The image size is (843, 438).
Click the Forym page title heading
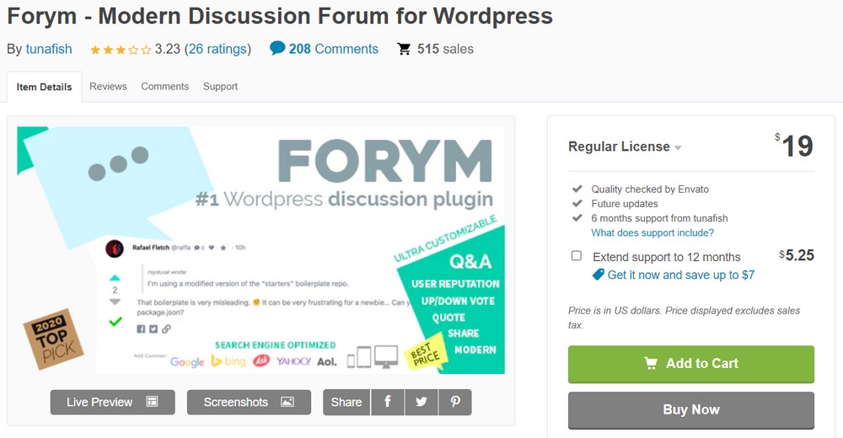pyautogui.click(x=280, y=16)
